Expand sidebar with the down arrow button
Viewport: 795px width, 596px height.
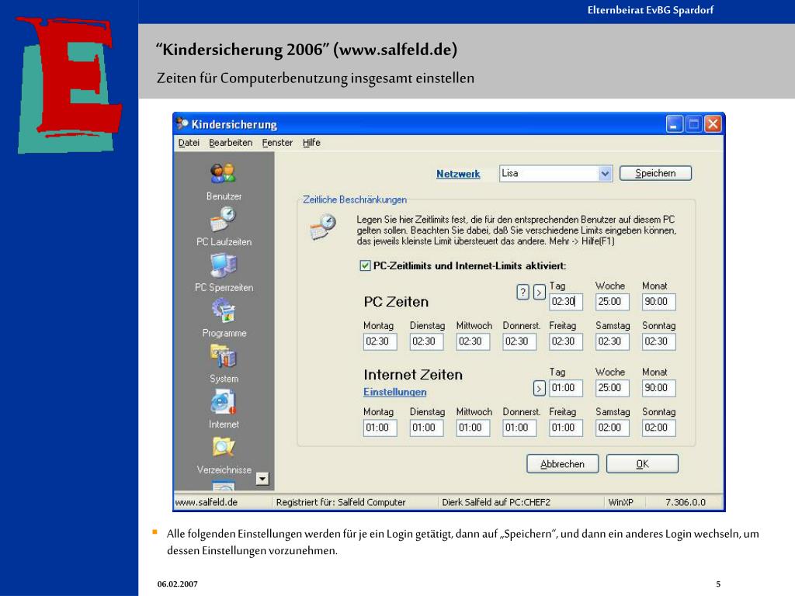coord(262,478)
